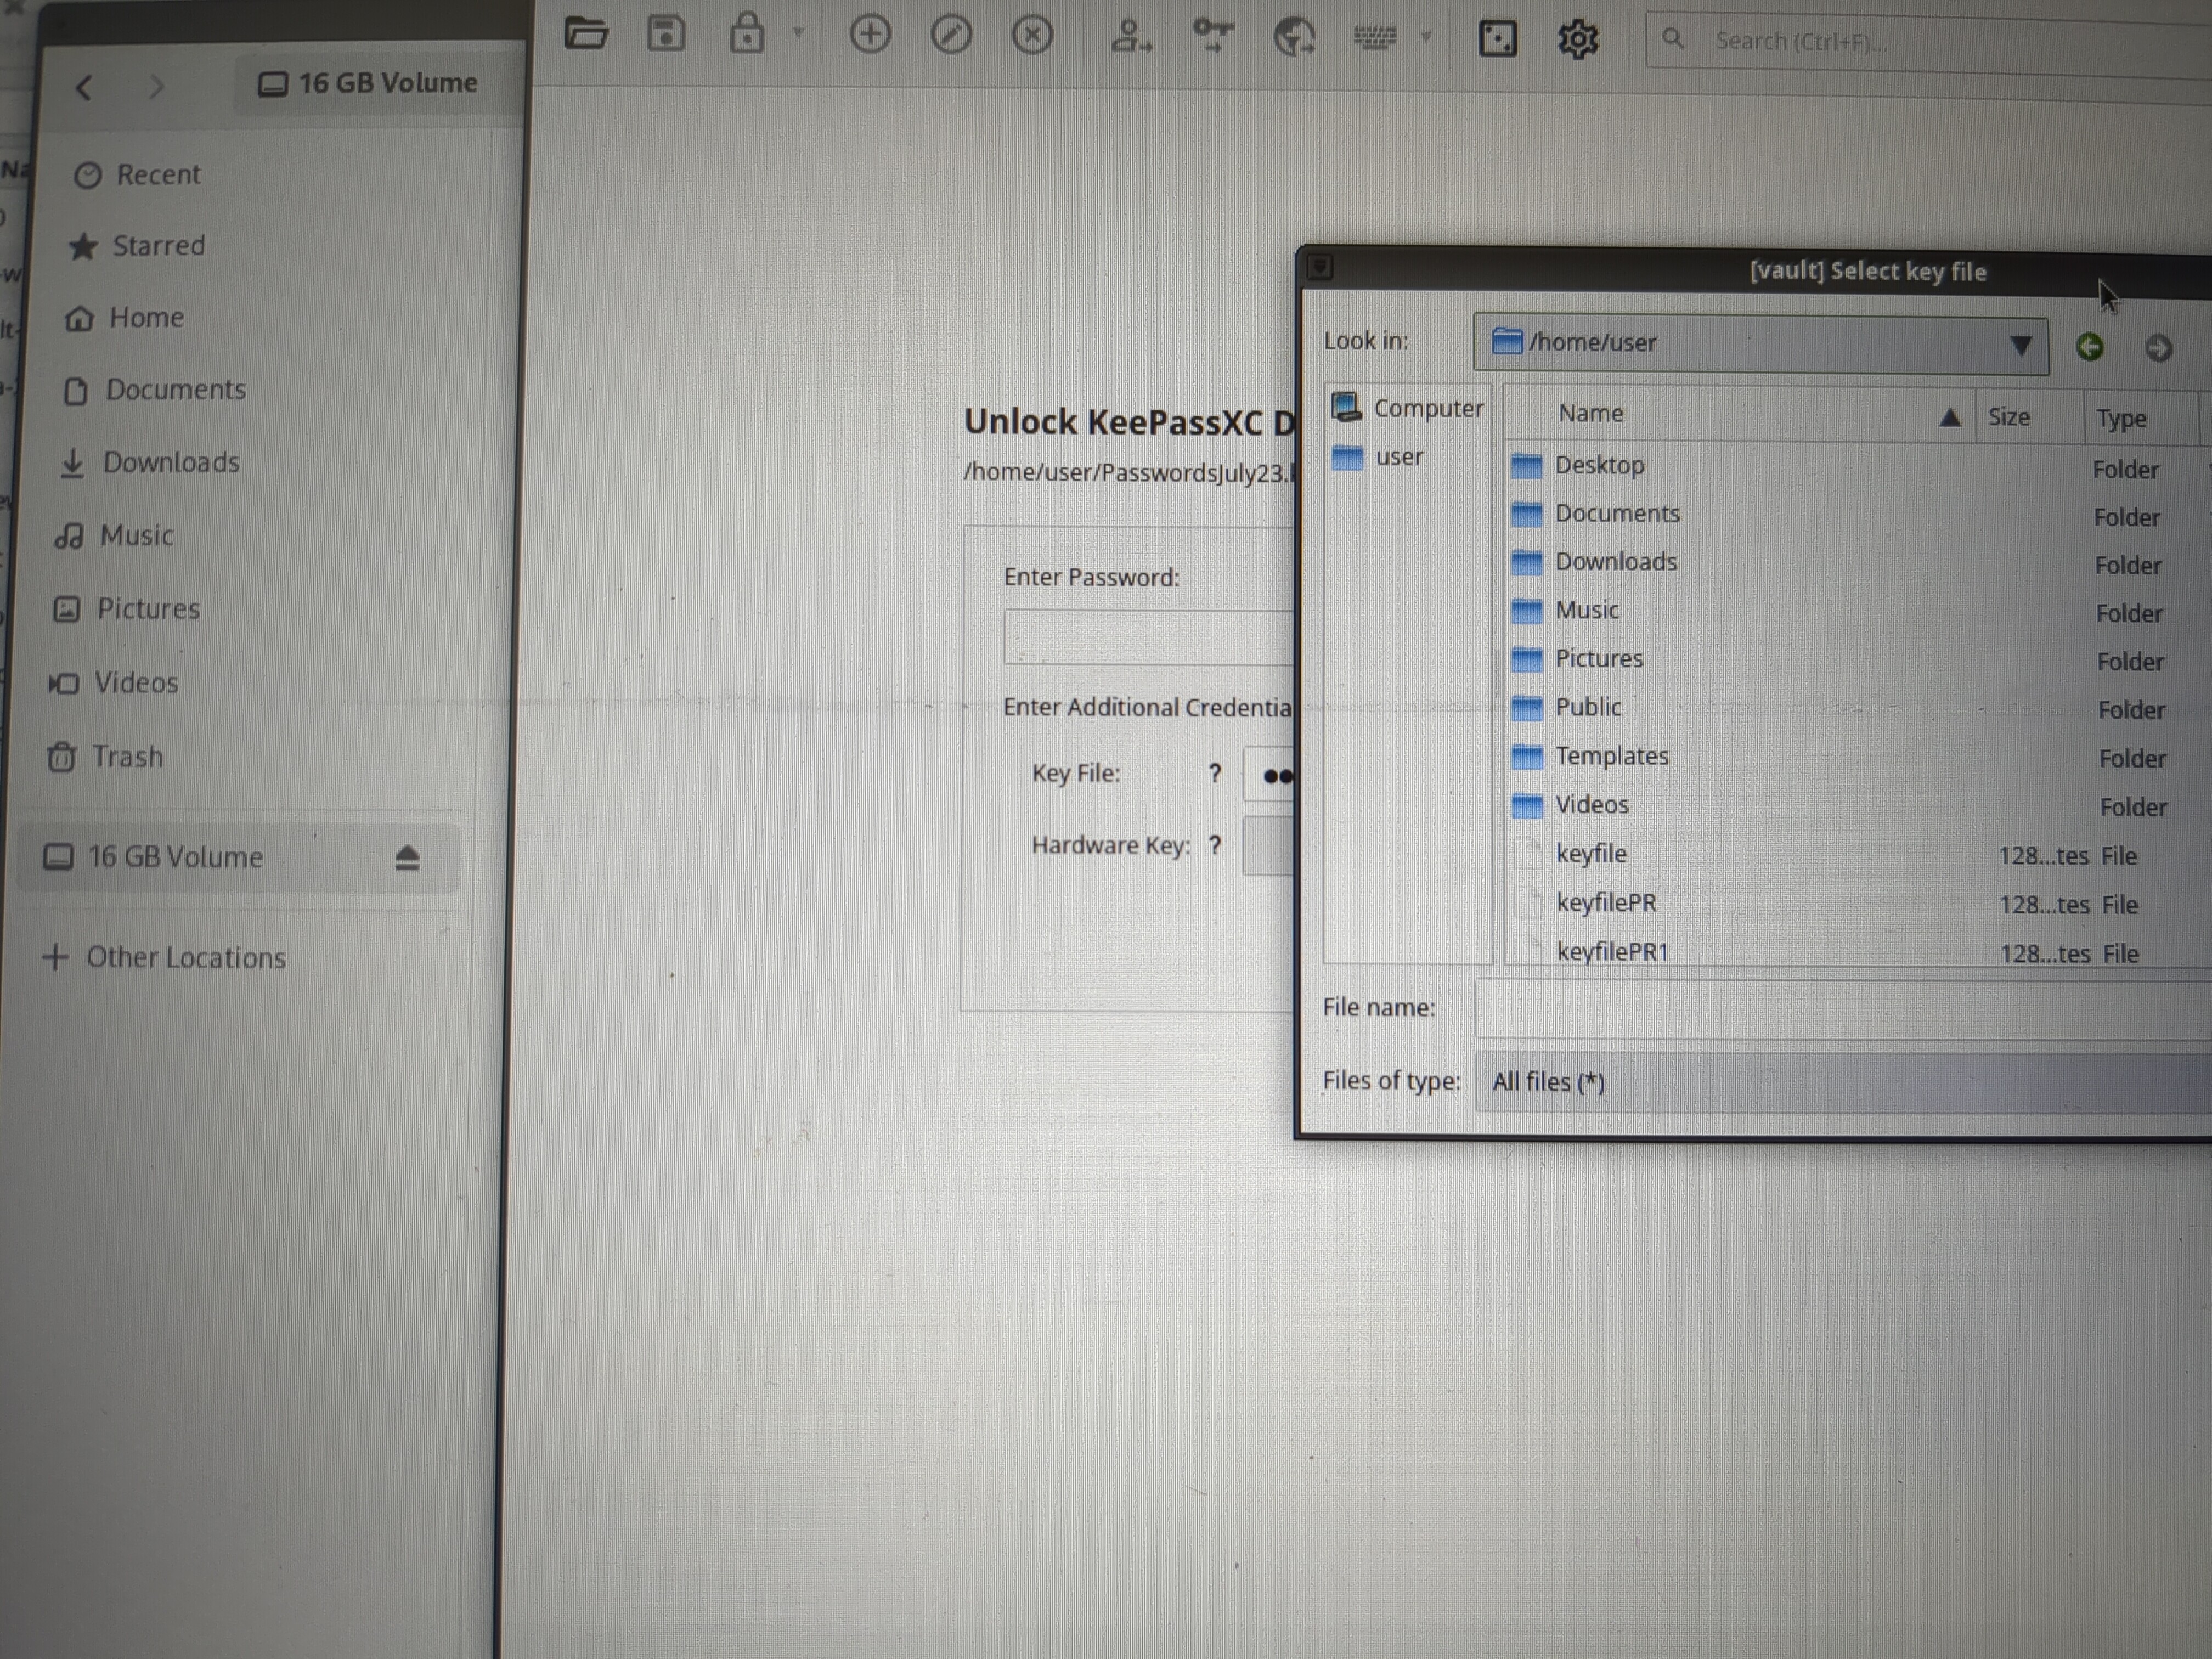Open Starred in Files sidebar
Viewport: 2212px width, 1659px height.
(x=137, y=246)
